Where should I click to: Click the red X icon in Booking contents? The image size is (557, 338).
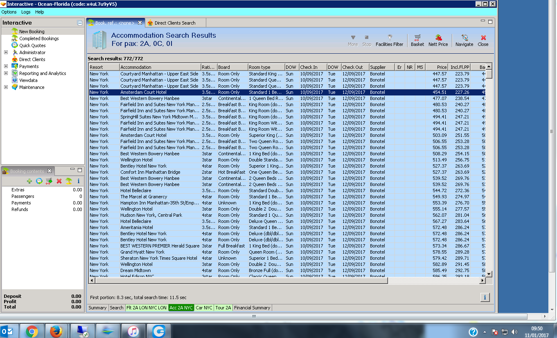[x=59, y=181]
